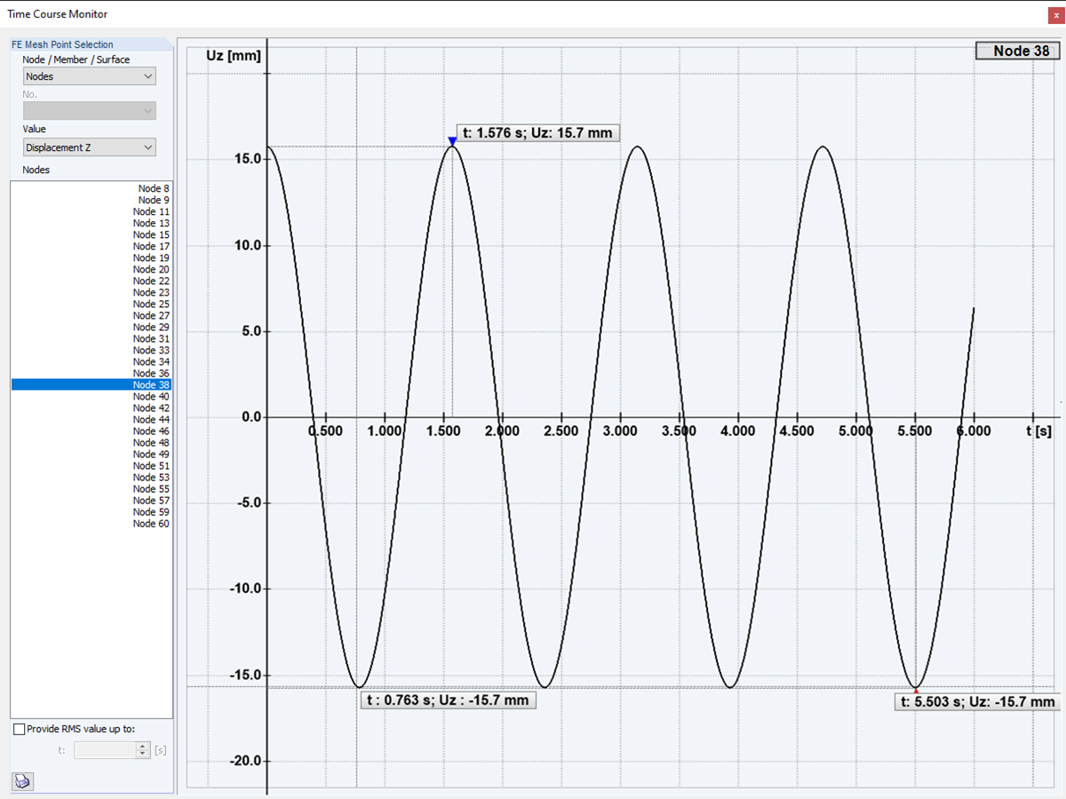The width and height of the screenshot is (1066, 799).
Task: Select Node 49 in the nodes list
Action: [91, 454]
